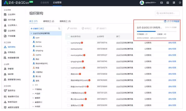Check the box for dantaa(danta) row
Image resolution: width=186 pixels, height=111 pixels.
tap(68, 49)
